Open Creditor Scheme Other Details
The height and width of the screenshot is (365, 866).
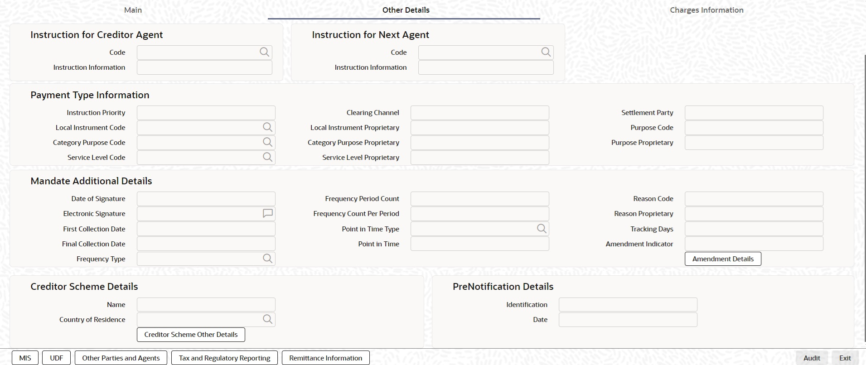click(x=191, y=335)
